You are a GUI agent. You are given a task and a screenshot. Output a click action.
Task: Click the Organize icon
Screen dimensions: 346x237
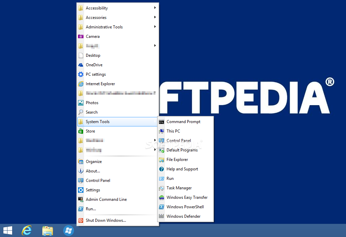point(81,162)
